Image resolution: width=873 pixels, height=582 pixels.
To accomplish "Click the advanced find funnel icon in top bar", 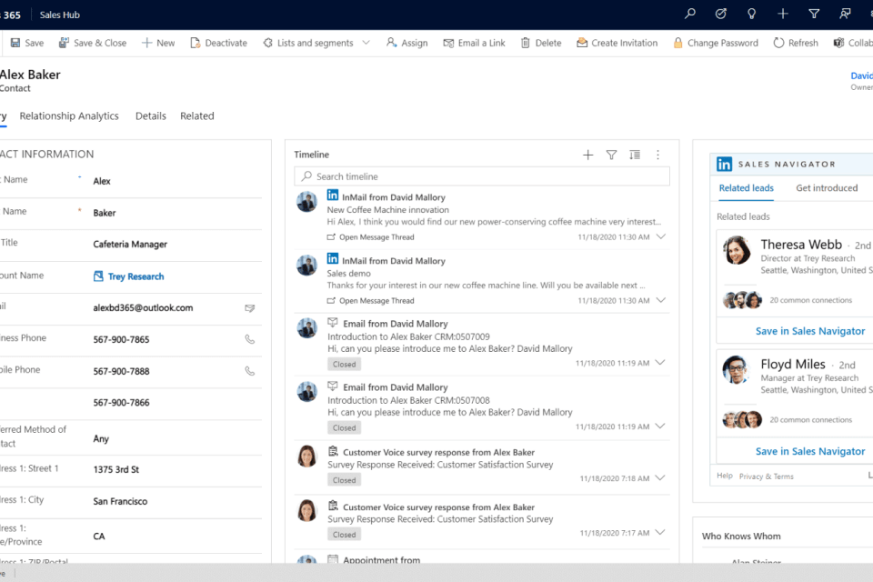I will click(x=814, y=14).
